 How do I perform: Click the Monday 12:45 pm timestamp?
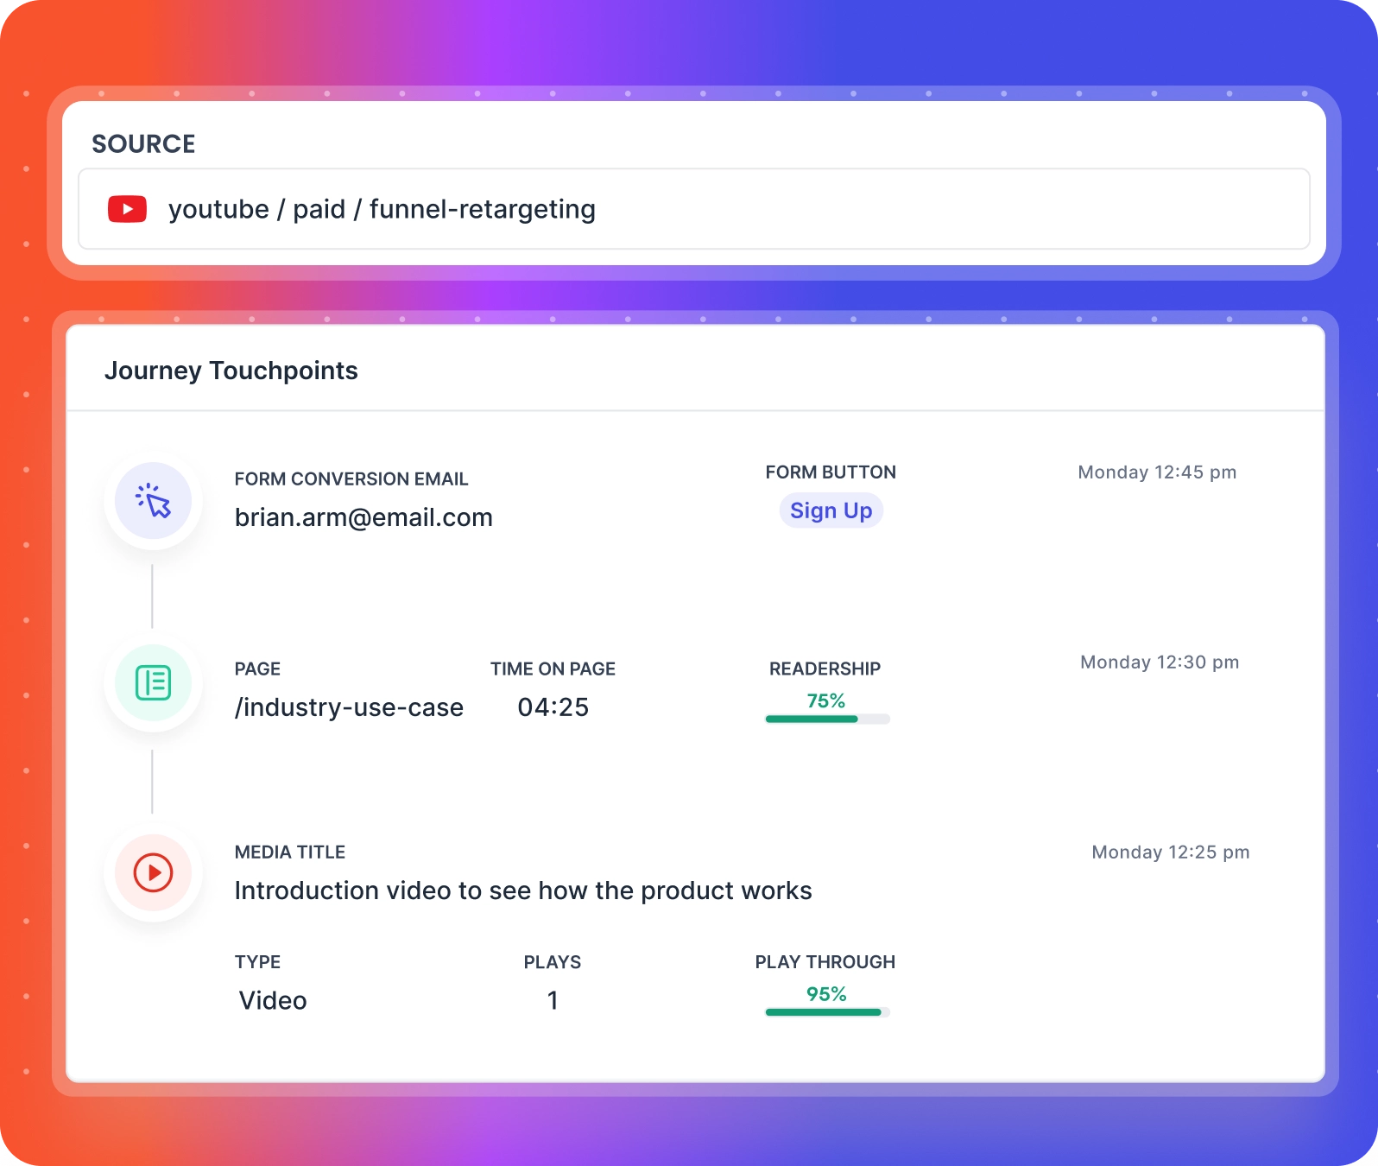[1157, 472]
